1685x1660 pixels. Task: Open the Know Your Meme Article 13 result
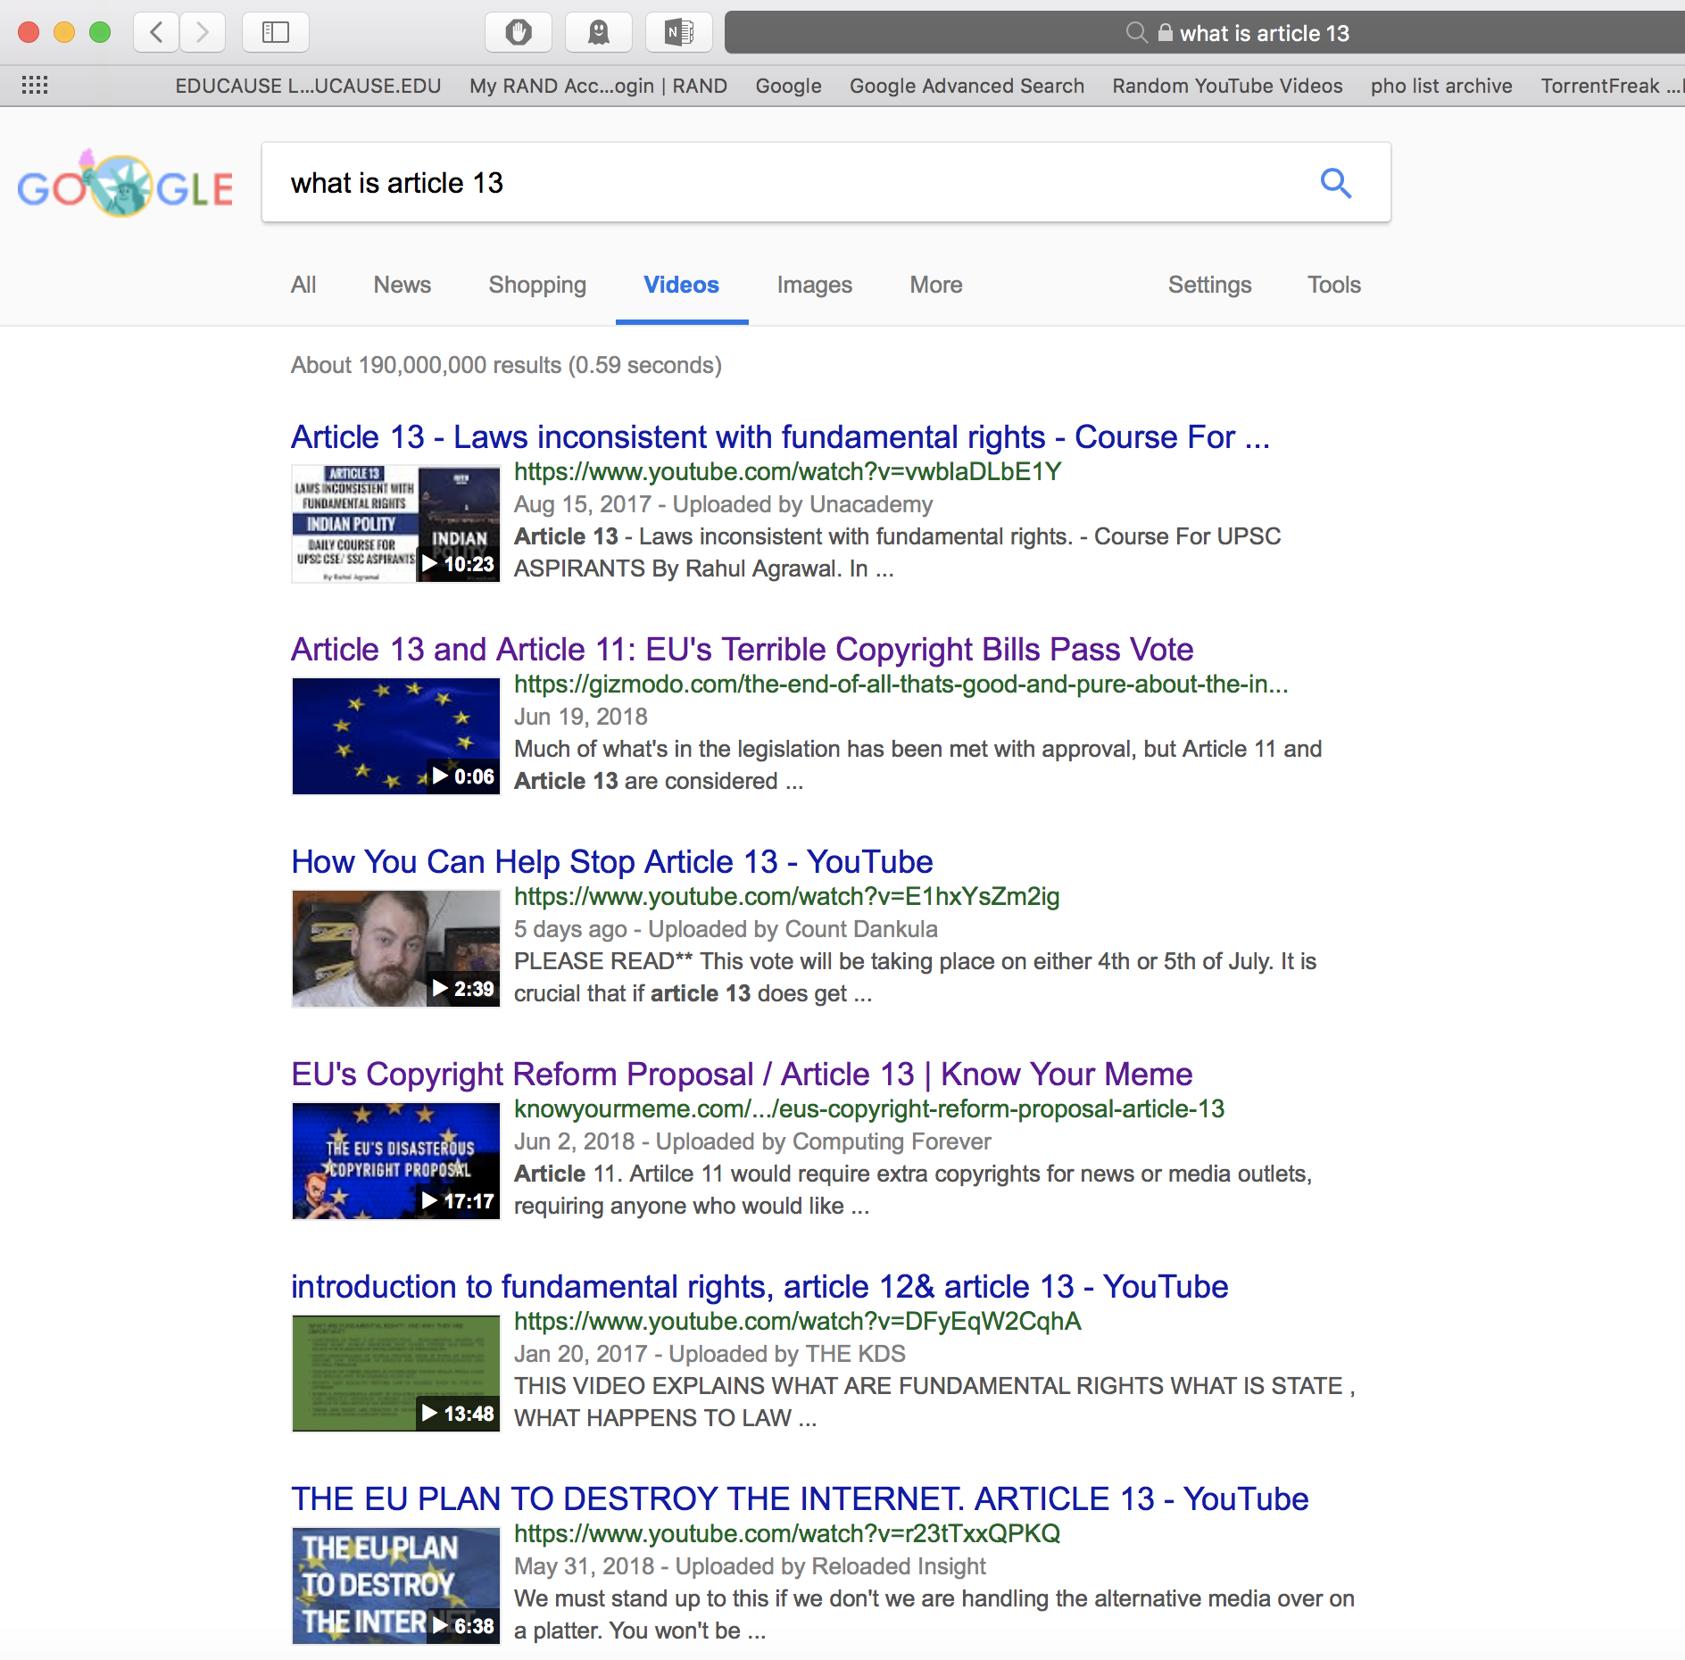[742, 1075]
